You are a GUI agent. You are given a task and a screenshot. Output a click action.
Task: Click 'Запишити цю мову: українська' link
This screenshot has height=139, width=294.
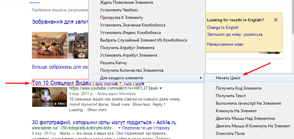click(235, 34)
